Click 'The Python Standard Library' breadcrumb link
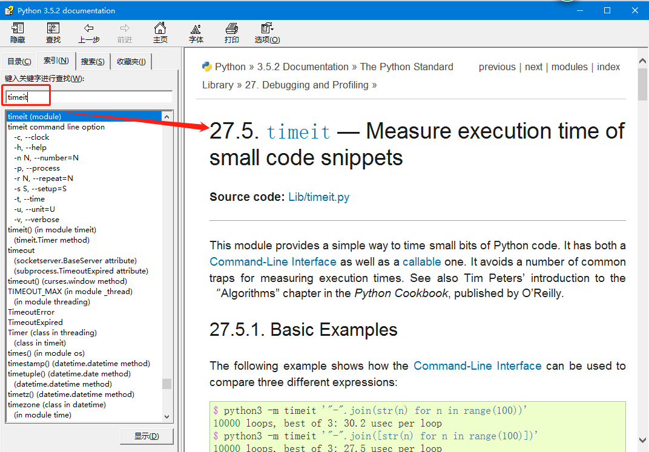The width and height of the screenshot is (649, 452). point(406,67)
